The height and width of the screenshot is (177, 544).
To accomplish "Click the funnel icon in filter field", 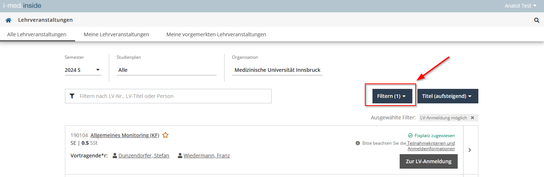I will point(72,96).
